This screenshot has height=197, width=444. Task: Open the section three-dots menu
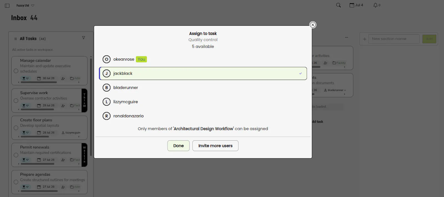pyautogui.click(x=346, y=37)
